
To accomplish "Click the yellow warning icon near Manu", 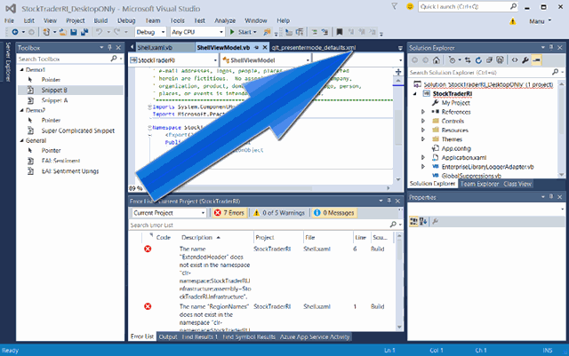I will (x=512, y=21).
